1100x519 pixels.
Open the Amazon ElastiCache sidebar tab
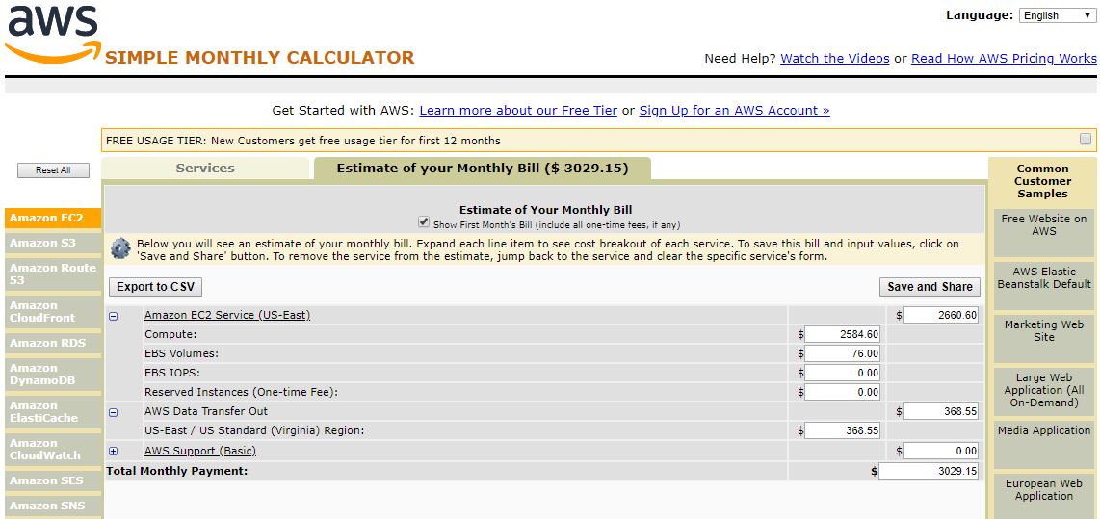[x=53, y=412]
